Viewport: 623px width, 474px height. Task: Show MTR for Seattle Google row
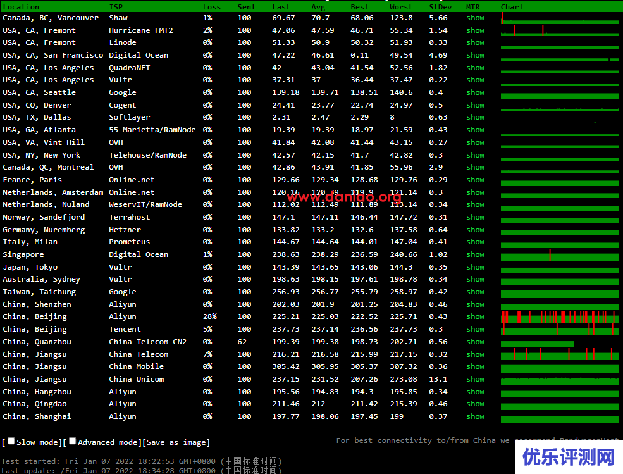coord(475,92)
